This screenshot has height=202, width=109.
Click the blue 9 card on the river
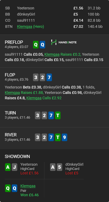pyautogui.click(x=65, y=137)
